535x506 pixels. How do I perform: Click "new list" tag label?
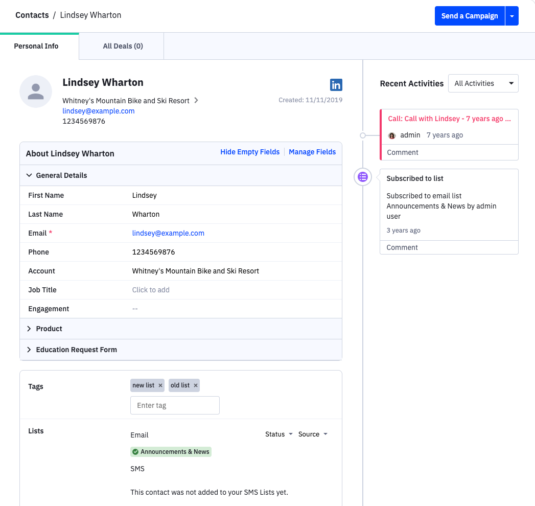coord(143,385)
